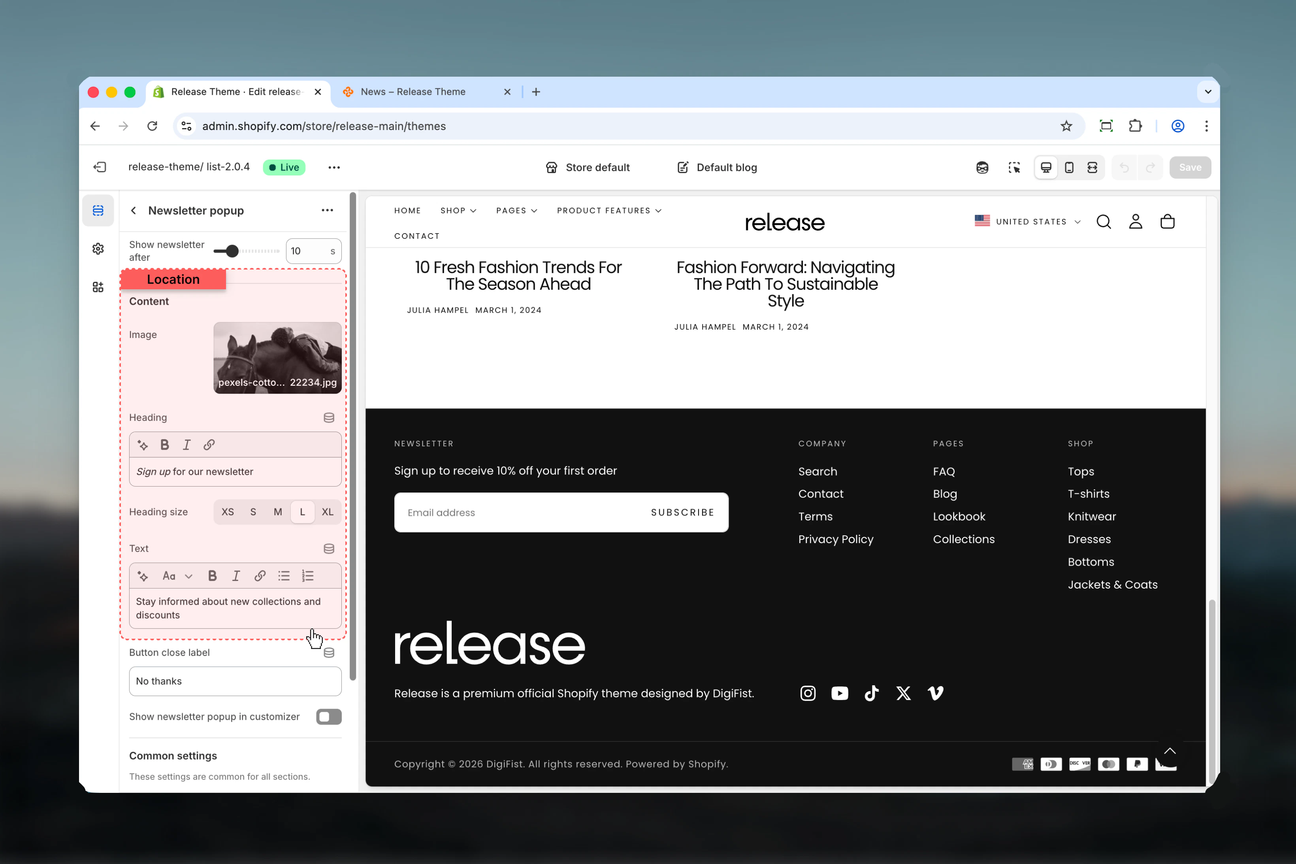
Task: Click the pexels-cotto image thumbnail
Action: [278, 358]
